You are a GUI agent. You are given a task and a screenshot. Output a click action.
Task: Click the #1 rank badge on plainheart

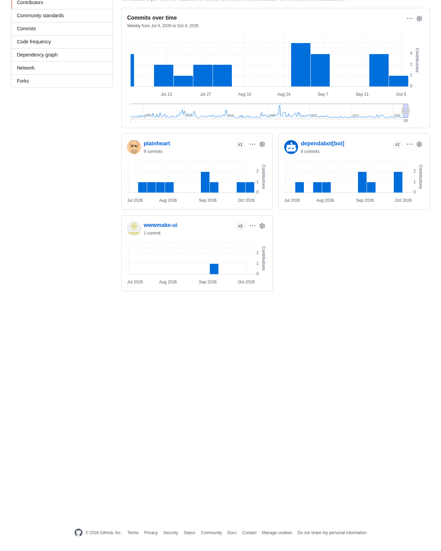click(240, 145)
